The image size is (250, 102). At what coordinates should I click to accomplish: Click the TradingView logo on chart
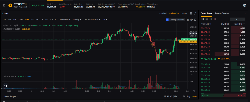click(6, 86)
